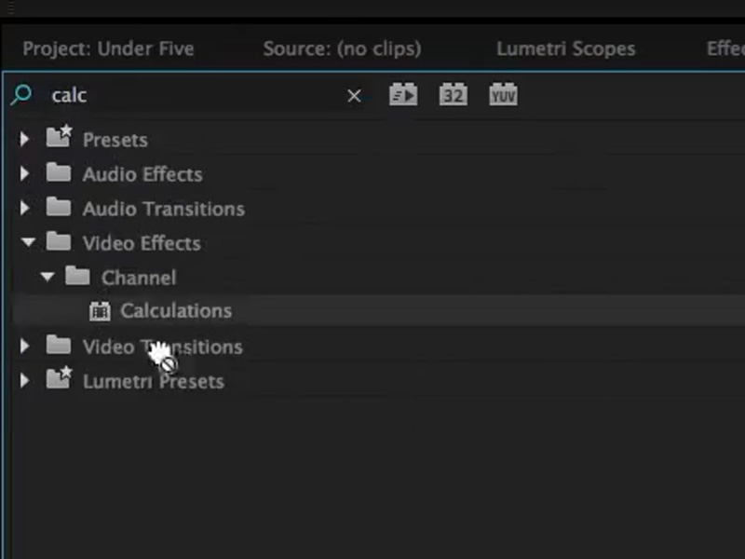Click the Lumetri Presets starred folder icon
This screenshot has width=745, height=559.
pyautogui.click(x=59, y=378)
